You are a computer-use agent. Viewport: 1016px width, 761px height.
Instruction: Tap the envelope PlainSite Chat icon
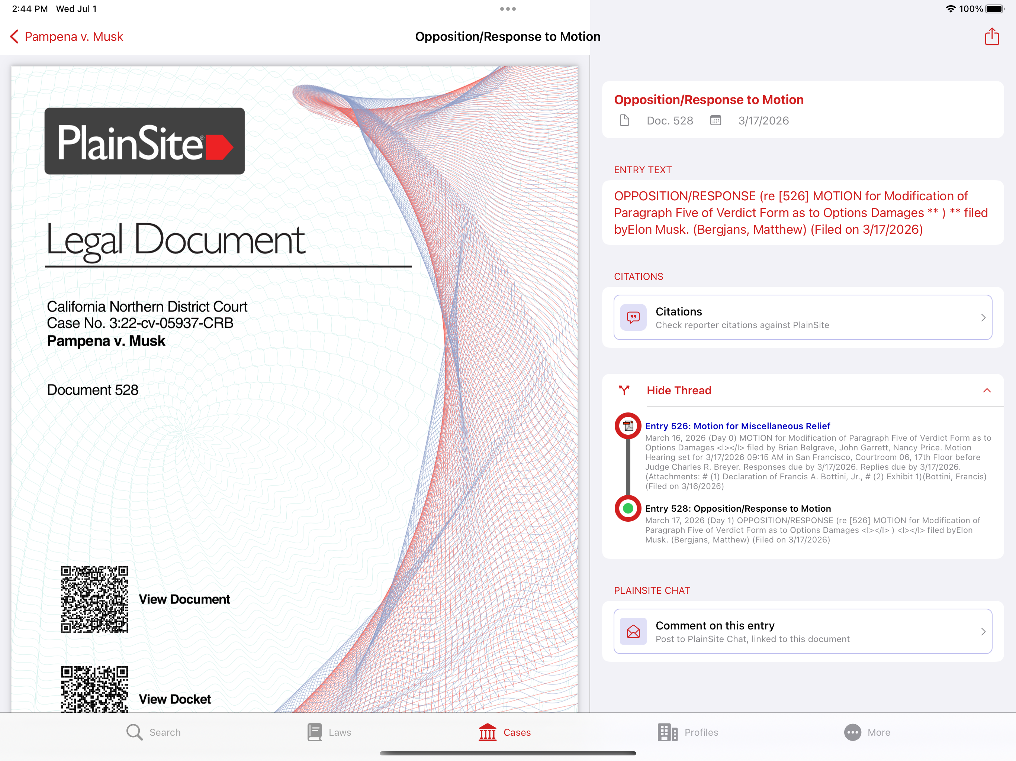pos(633,632)
